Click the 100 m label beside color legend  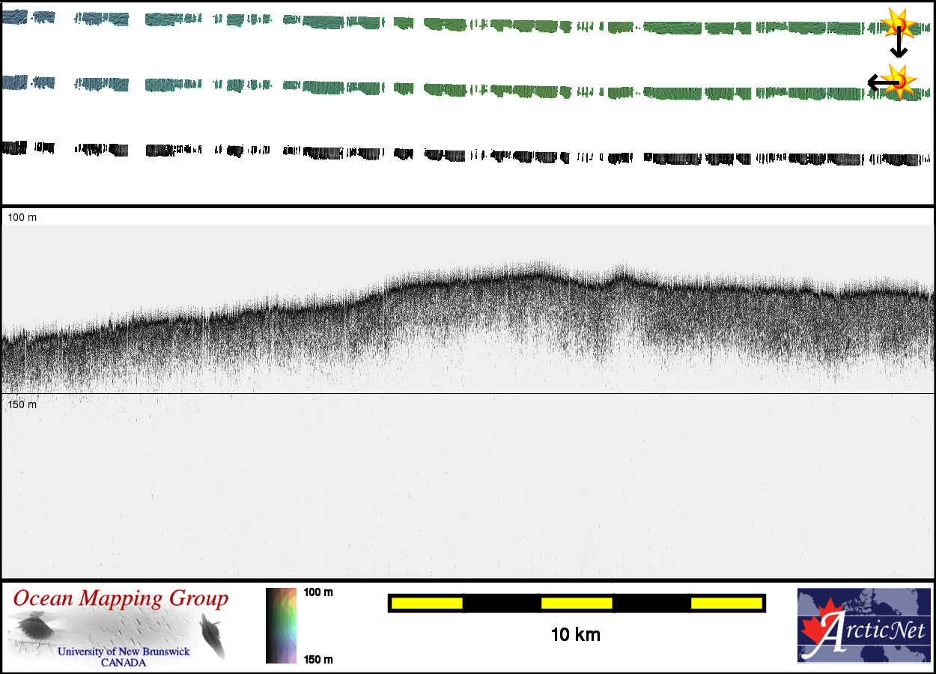click(x=317, y=592)
